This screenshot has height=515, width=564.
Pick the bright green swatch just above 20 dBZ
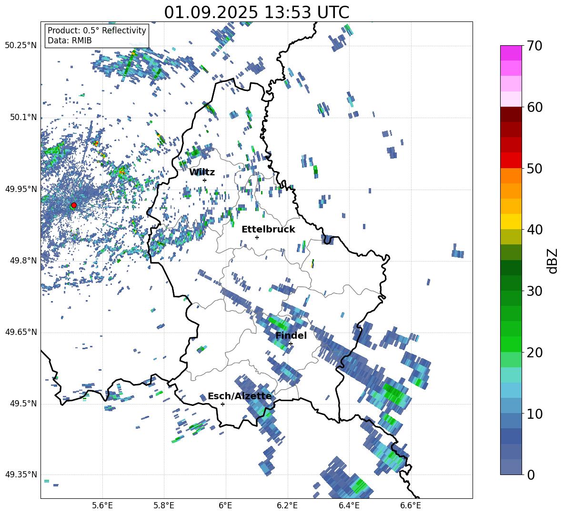[511, 344]
